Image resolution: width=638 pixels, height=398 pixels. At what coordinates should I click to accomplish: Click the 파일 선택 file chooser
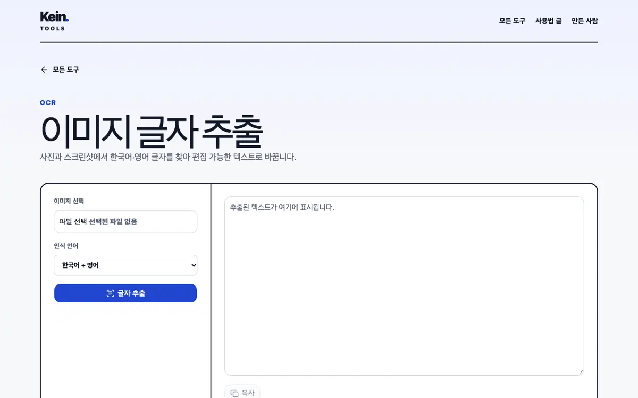125,222
